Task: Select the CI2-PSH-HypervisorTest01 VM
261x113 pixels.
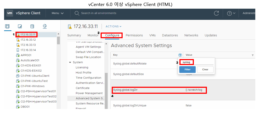Action: point(38,91)
